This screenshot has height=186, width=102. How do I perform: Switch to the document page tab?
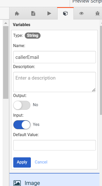(33, 13)
